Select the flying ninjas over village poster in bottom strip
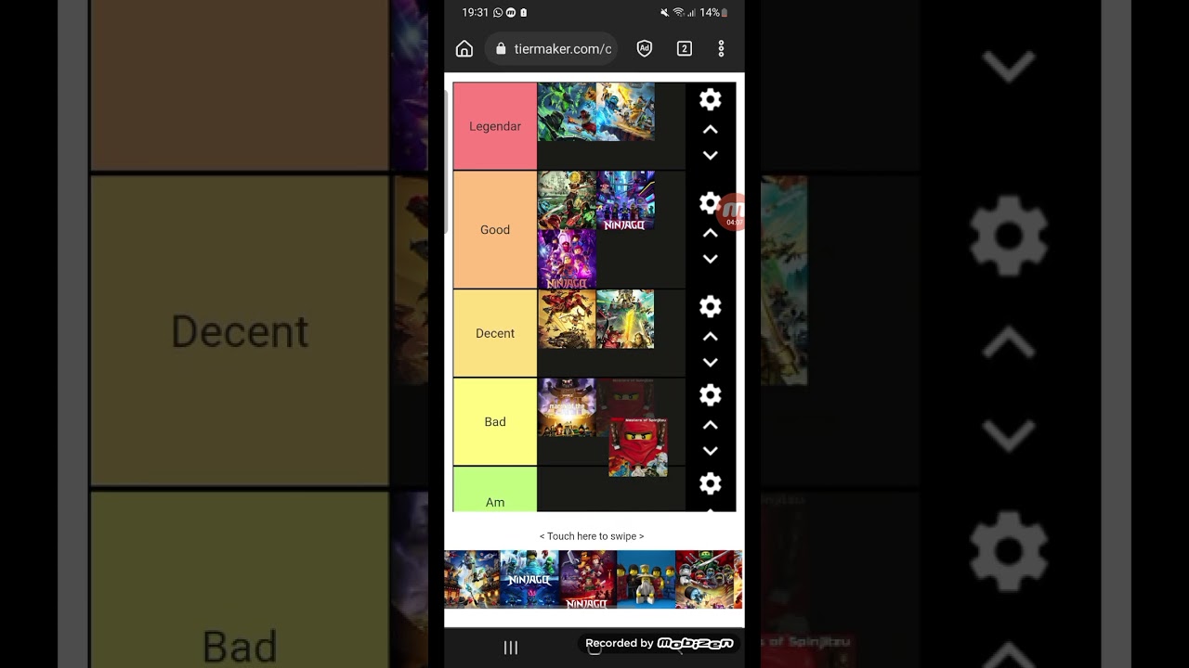The width and height of the screenshot is (1189, 668). 472,580
